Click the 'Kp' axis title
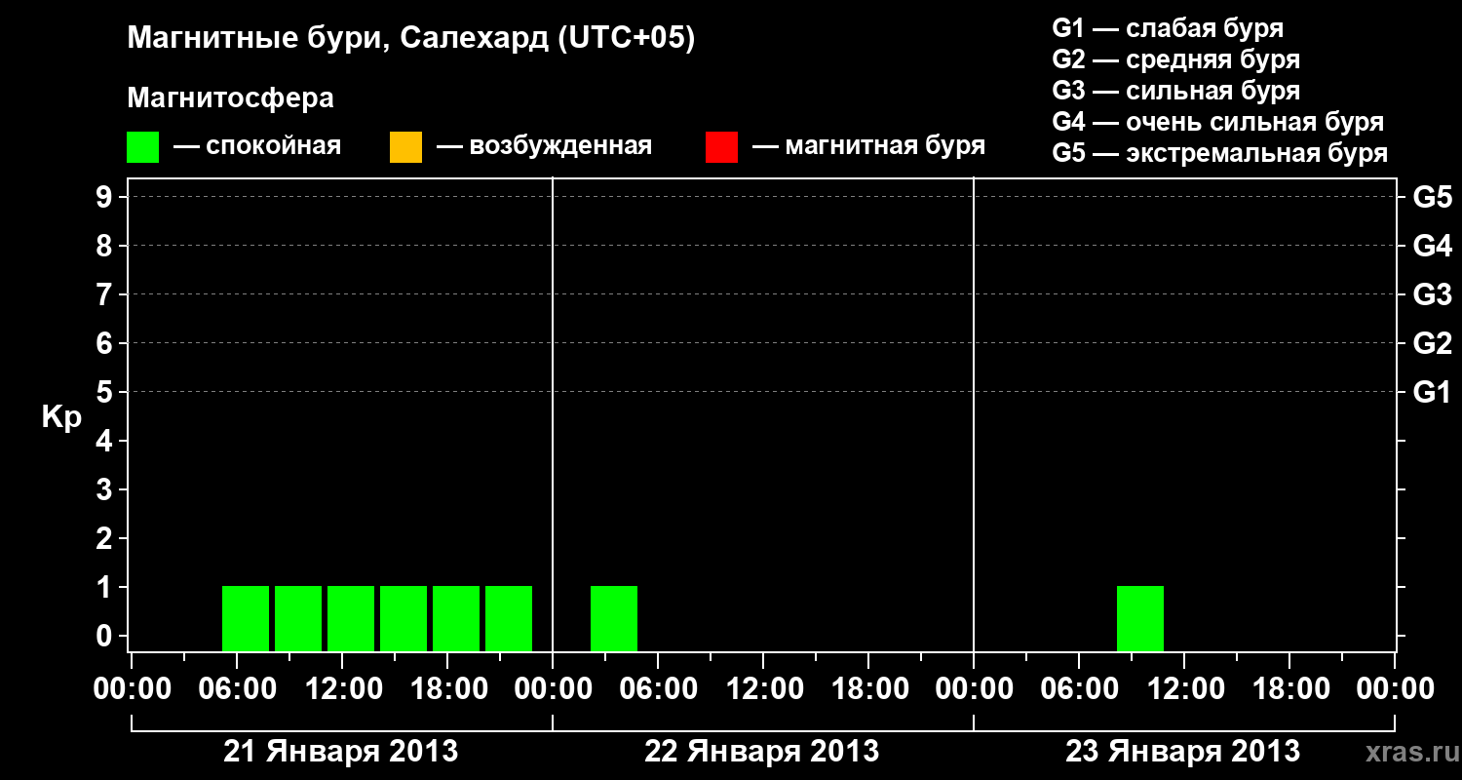Viewport: 1462px width, 780px height. (61, 417)
